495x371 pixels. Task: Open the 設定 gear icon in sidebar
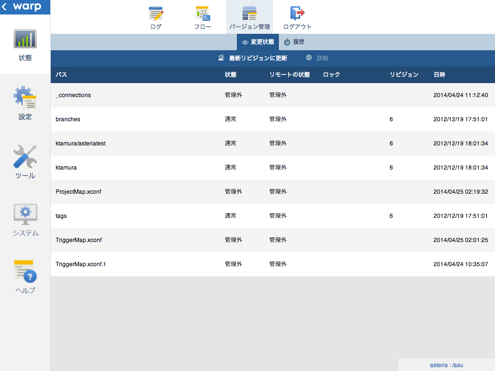click(25, 97)
